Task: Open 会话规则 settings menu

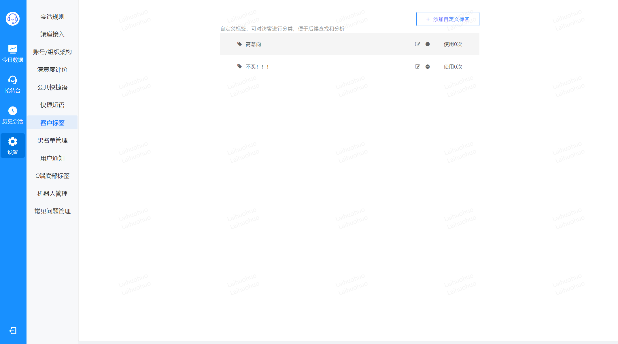Action: 52,17
